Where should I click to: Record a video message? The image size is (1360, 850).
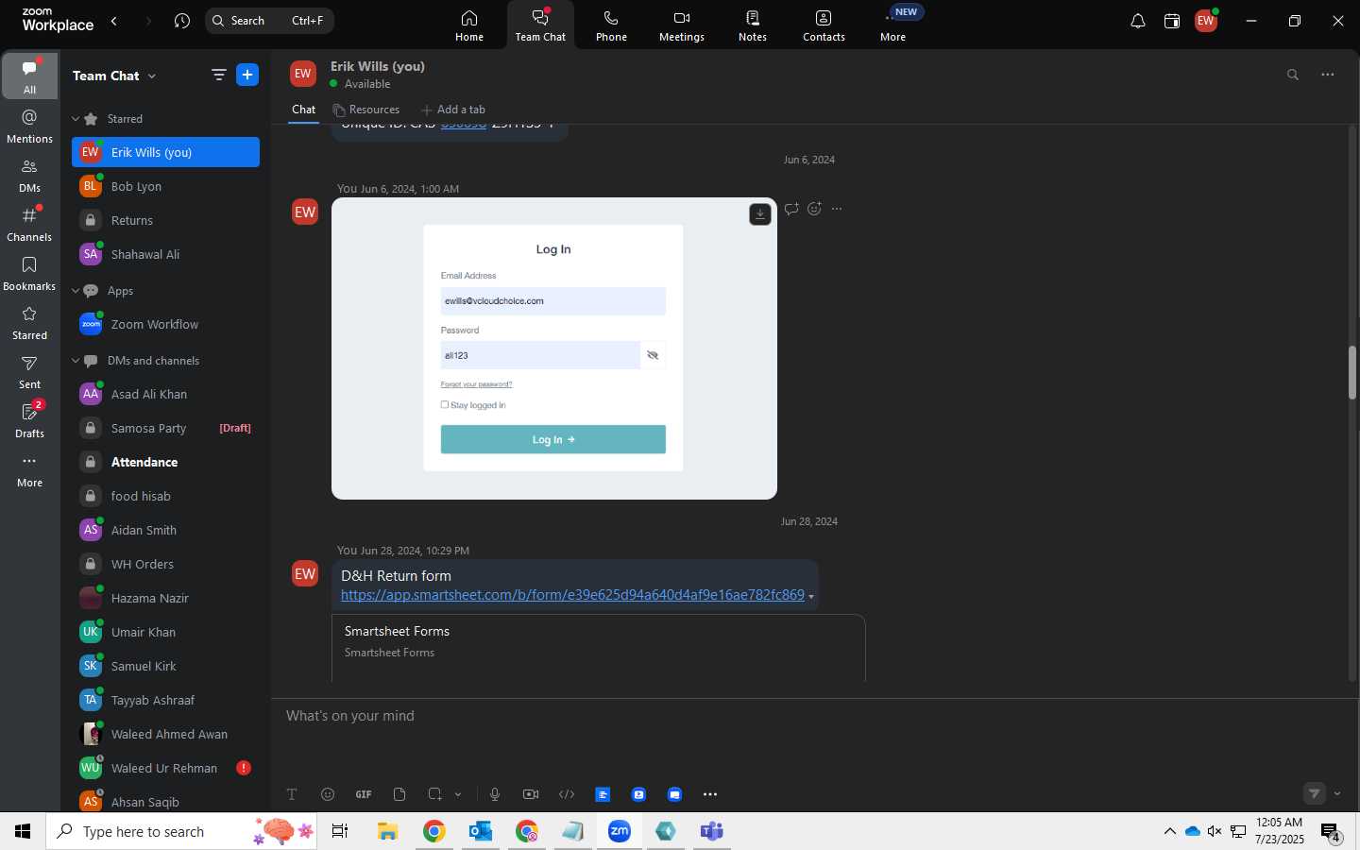coord(531,794)
